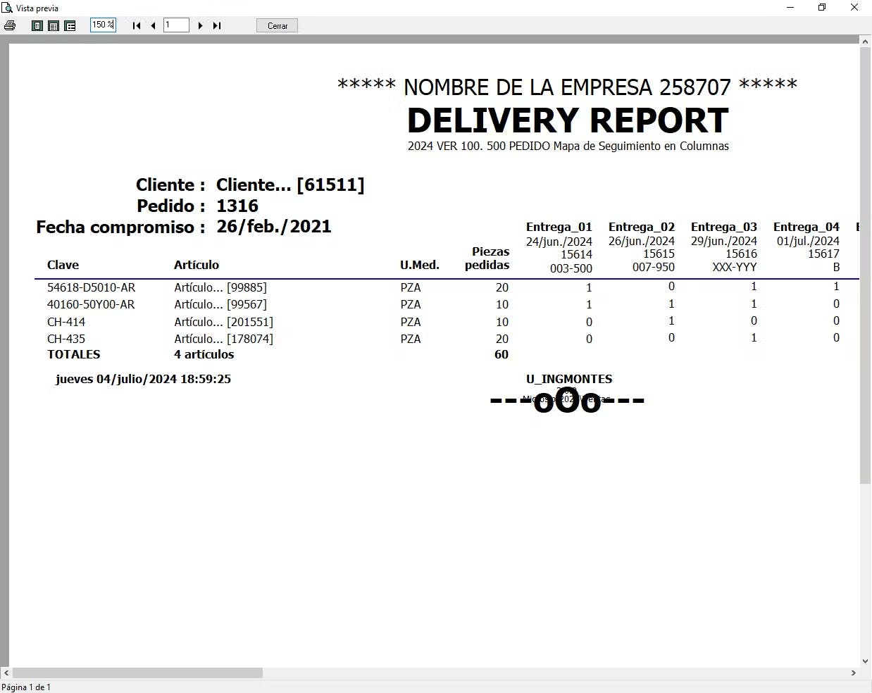Click the vertical scrollbar down arrow
This screenshot has width=872, height=693.
pos(866,661)
